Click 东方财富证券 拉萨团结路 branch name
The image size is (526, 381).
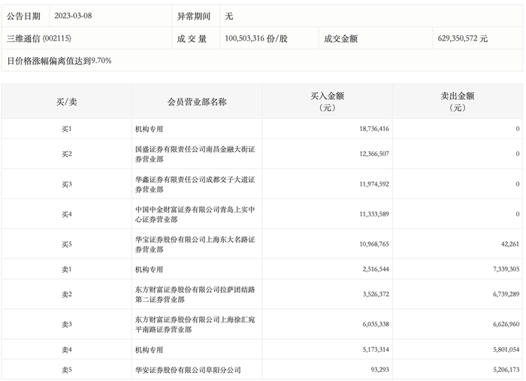[195, 294]
